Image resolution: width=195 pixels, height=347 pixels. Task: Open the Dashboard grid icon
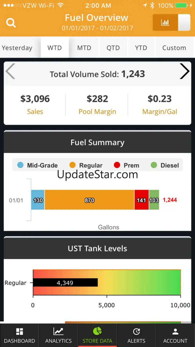click(19, 332)
